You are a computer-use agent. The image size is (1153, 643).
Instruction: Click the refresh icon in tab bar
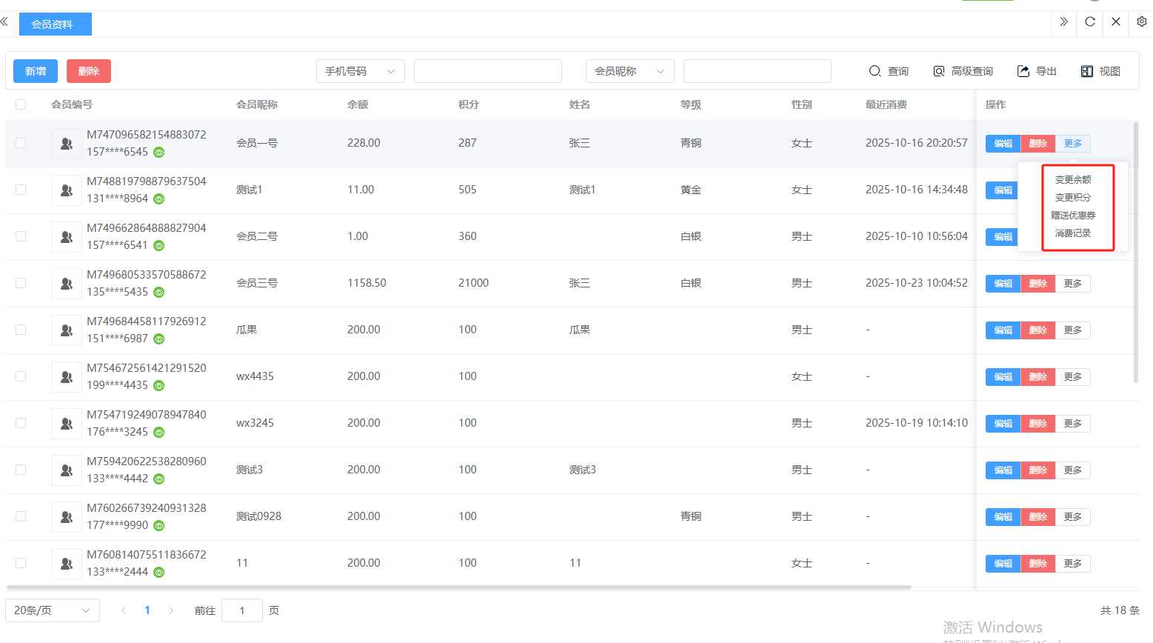[1089, 22]
